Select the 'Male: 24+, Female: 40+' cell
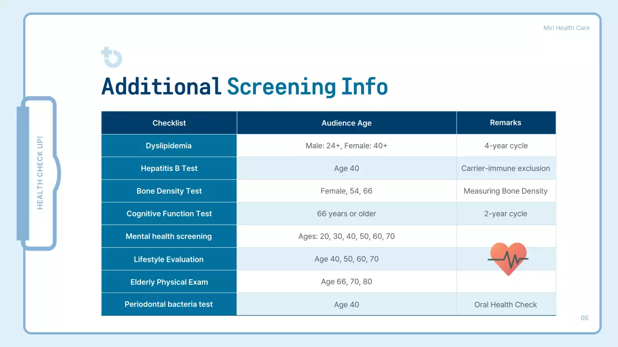 click(x=346, y=146)
